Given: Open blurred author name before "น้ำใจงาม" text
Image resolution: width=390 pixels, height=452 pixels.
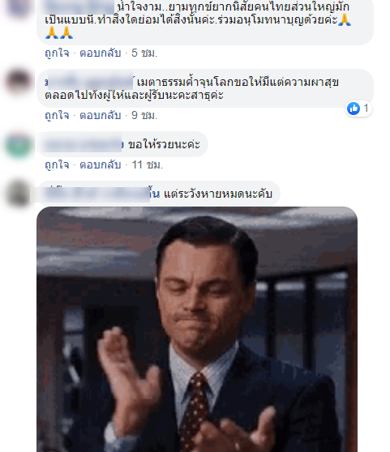Looking at the screenshot, I should pos(80,7).
